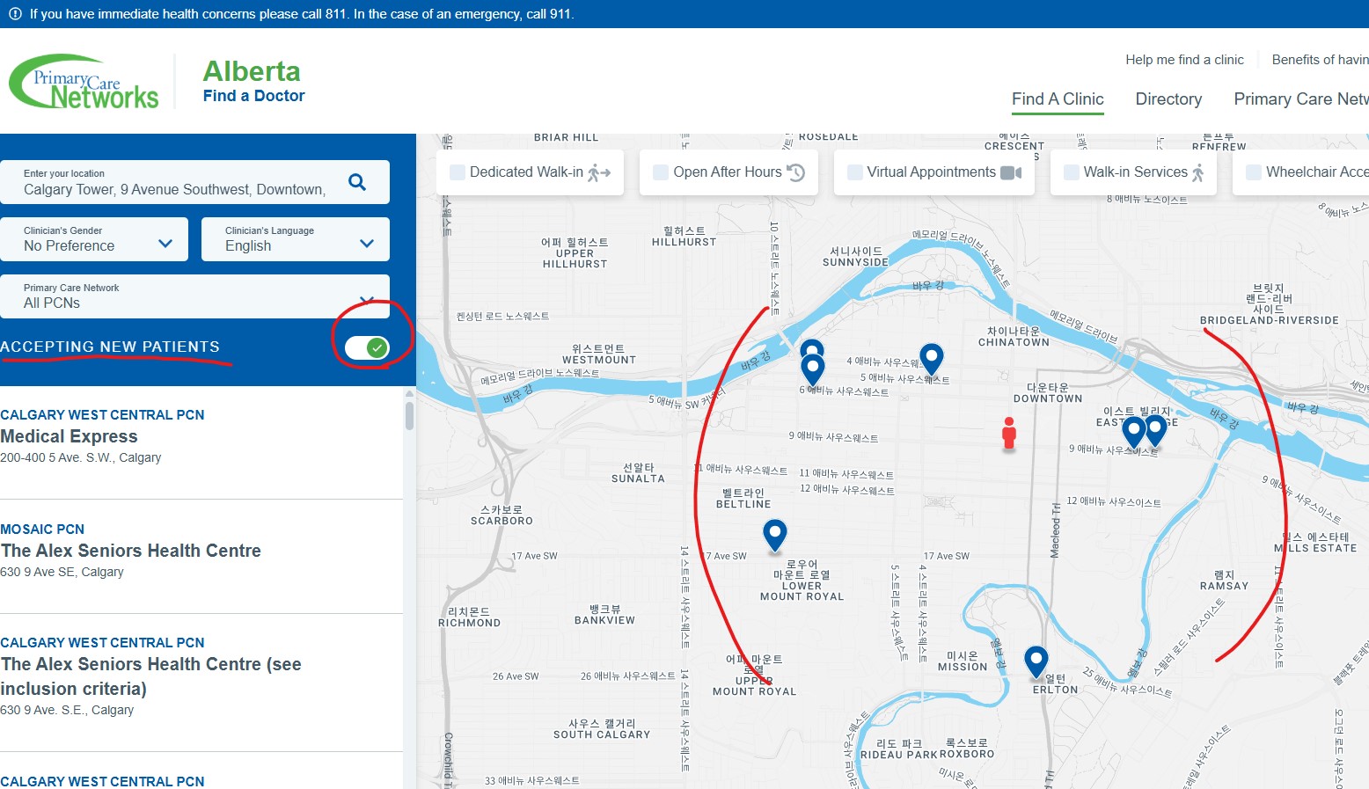Viewport: 1369px width, 789px height.
Task: Open the Medical Express clinic listing
Action: (70, 436)
